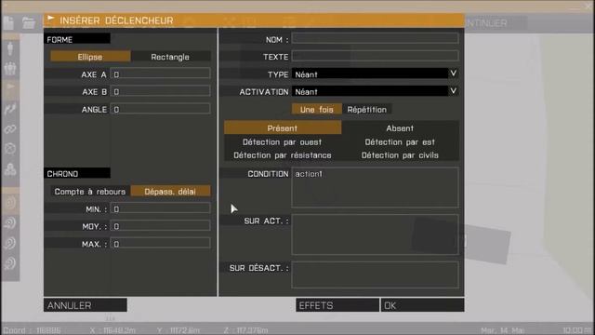Click the SUR ACT. text box
This screenshot has height=335, width=595.
(x=375, y=234)
